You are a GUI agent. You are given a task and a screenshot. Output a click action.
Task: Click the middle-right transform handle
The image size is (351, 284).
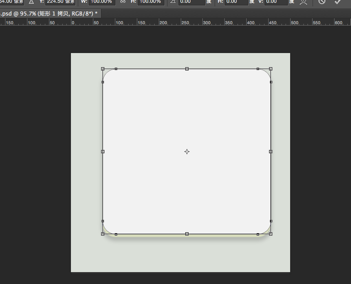tap(270, 152)
